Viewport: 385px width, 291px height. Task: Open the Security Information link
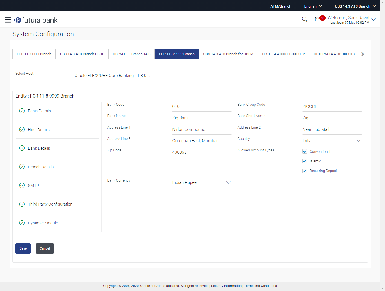click(x=226, y=286)
